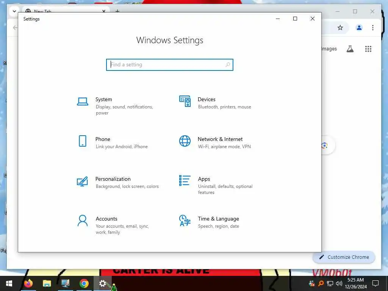Click the magnifier icon in the settings search box
Screen dimensions: 388x291
(x=228, y=64)
